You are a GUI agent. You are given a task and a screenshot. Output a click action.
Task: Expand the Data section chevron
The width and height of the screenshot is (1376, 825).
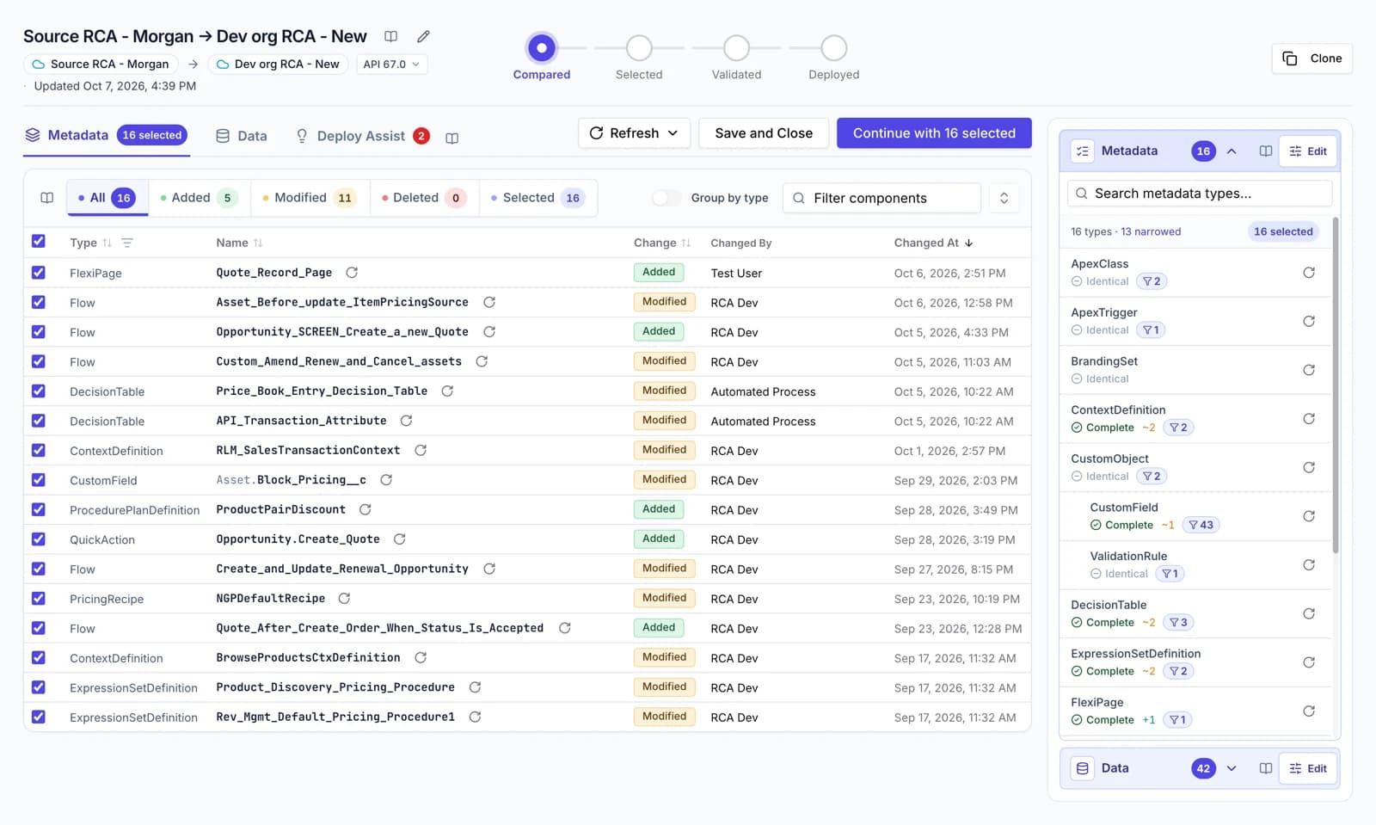click(x=1232, y=768)
